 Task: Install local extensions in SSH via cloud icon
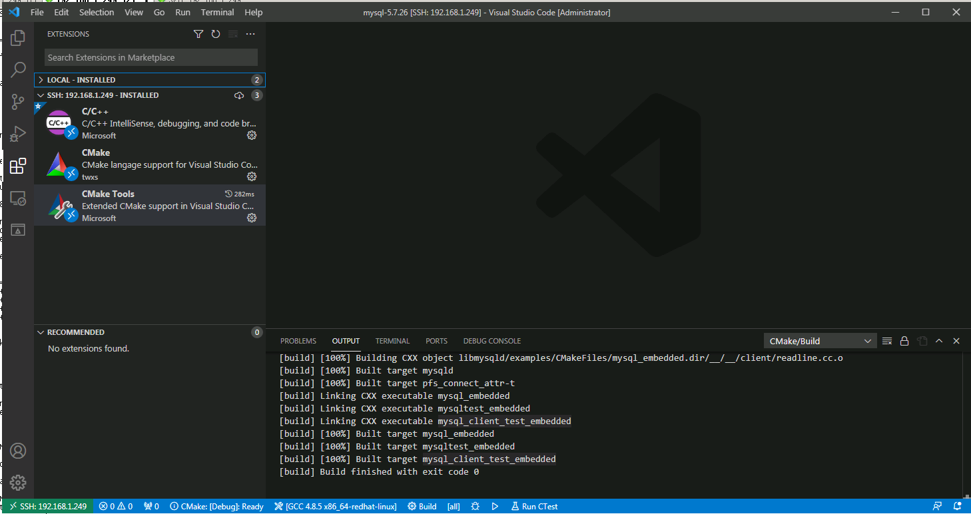pyautogui.click(x=239, y=95)
